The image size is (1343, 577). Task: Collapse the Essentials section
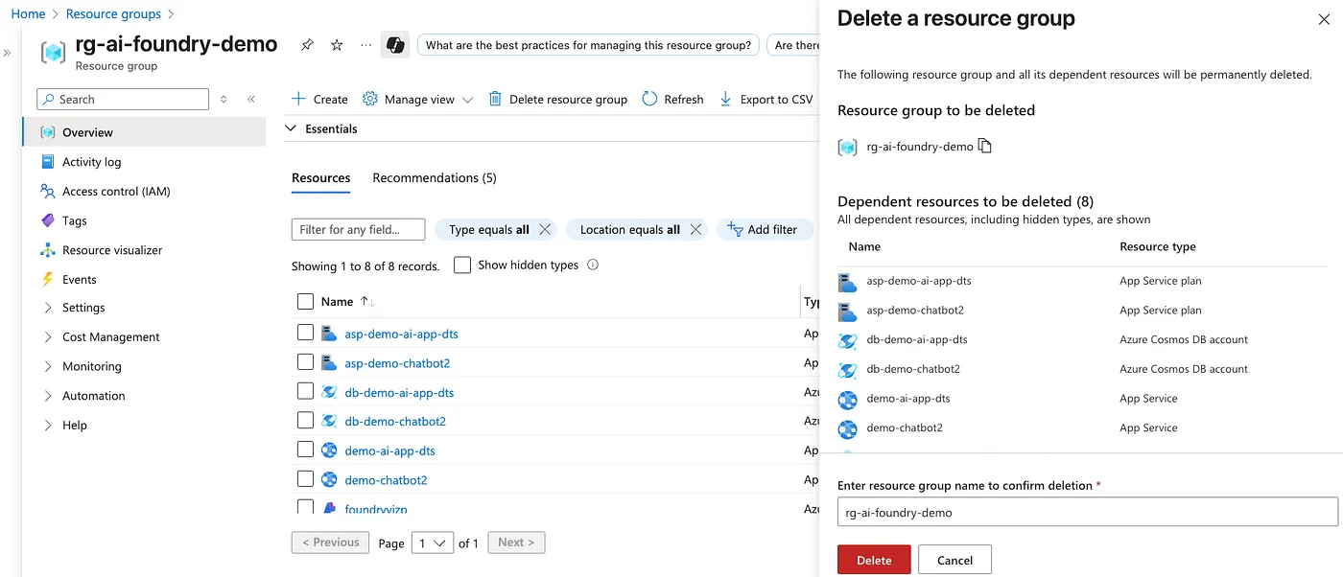click(x=292, y=128)
